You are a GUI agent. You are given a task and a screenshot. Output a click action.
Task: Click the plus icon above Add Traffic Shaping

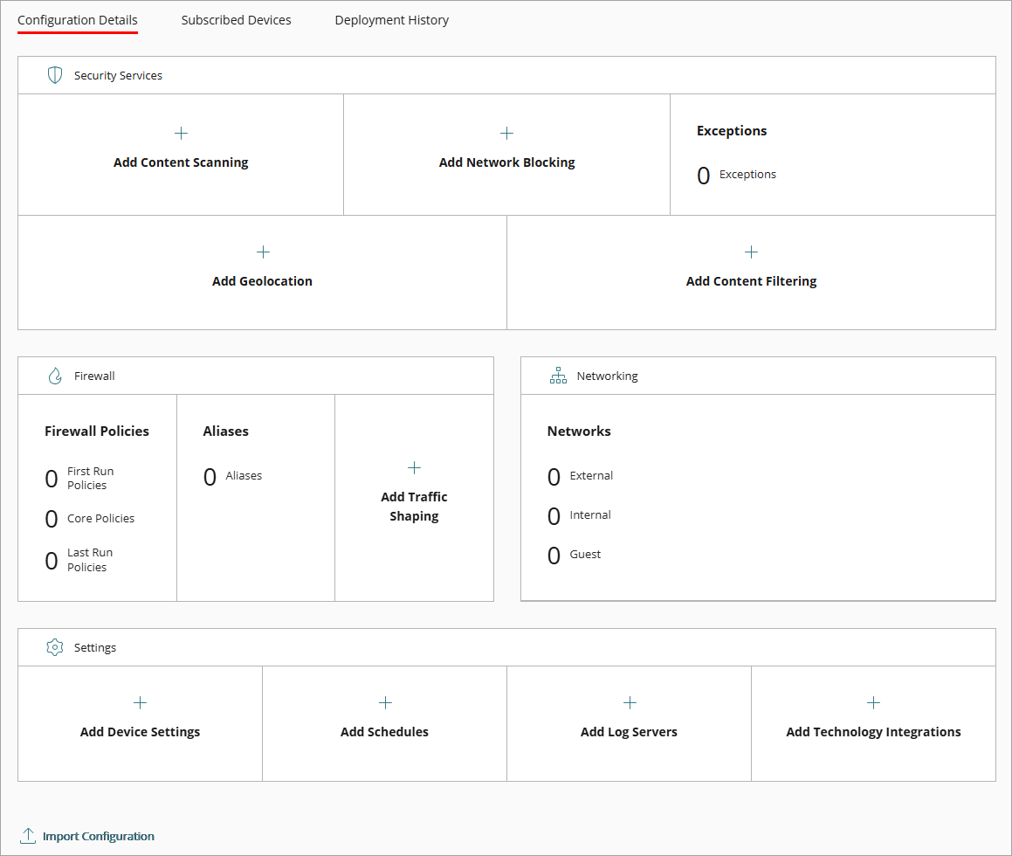414,467
